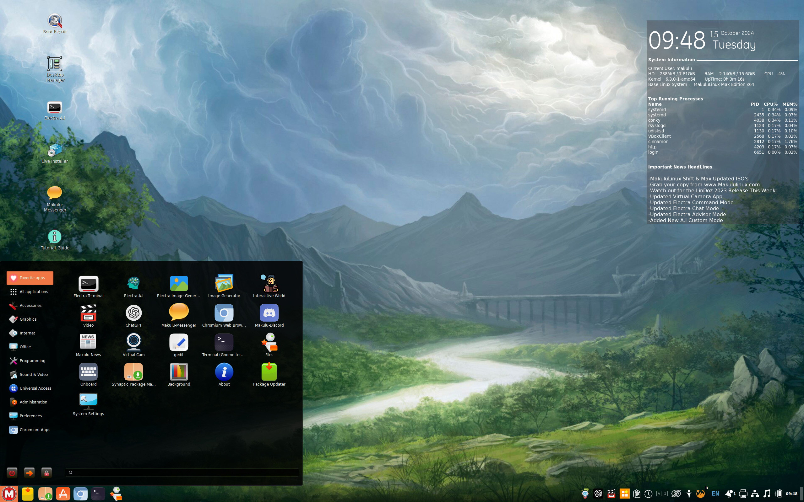Viewport: 804px width, 502px height.
Task: Click the lock screen button
Action: coord(46,473)
